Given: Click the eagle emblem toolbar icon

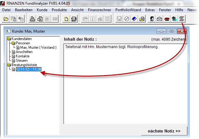Looking at the screenshot, I should pyautogui.click(x=174, y=19).
